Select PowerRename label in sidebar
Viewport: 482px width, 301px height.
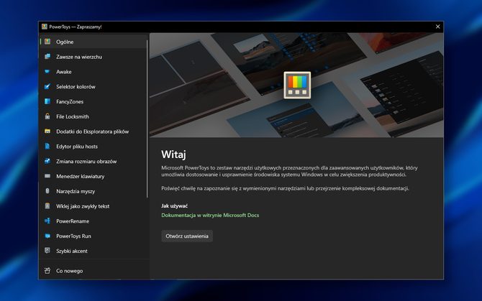(x=73, y=221)
